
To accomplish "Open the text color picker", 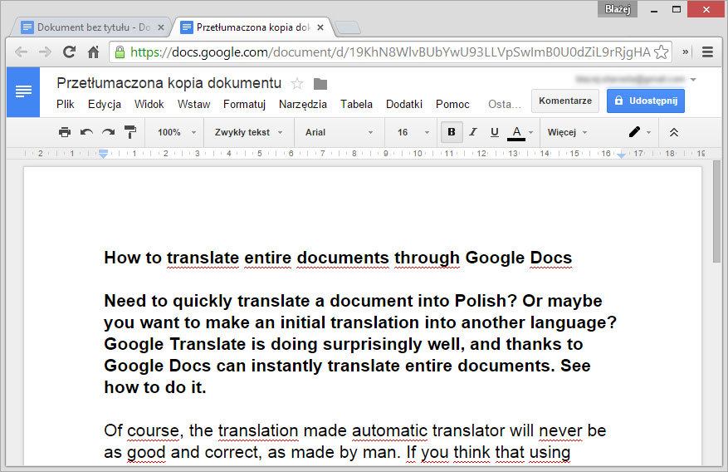I will point(520,132).
